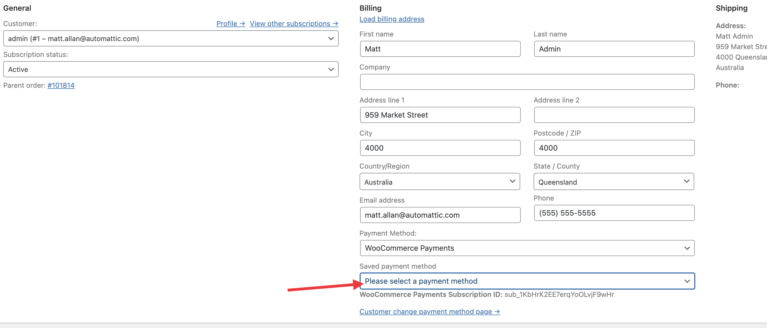Screen dimensions: 767x328
Task: Open the Customer selection dropdown
Action: click(171, 38)
